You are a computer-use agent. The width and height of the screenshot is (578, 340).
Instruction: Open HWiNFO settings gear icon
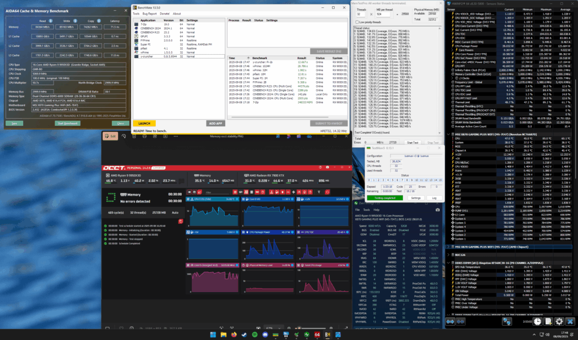coord(559,321)
